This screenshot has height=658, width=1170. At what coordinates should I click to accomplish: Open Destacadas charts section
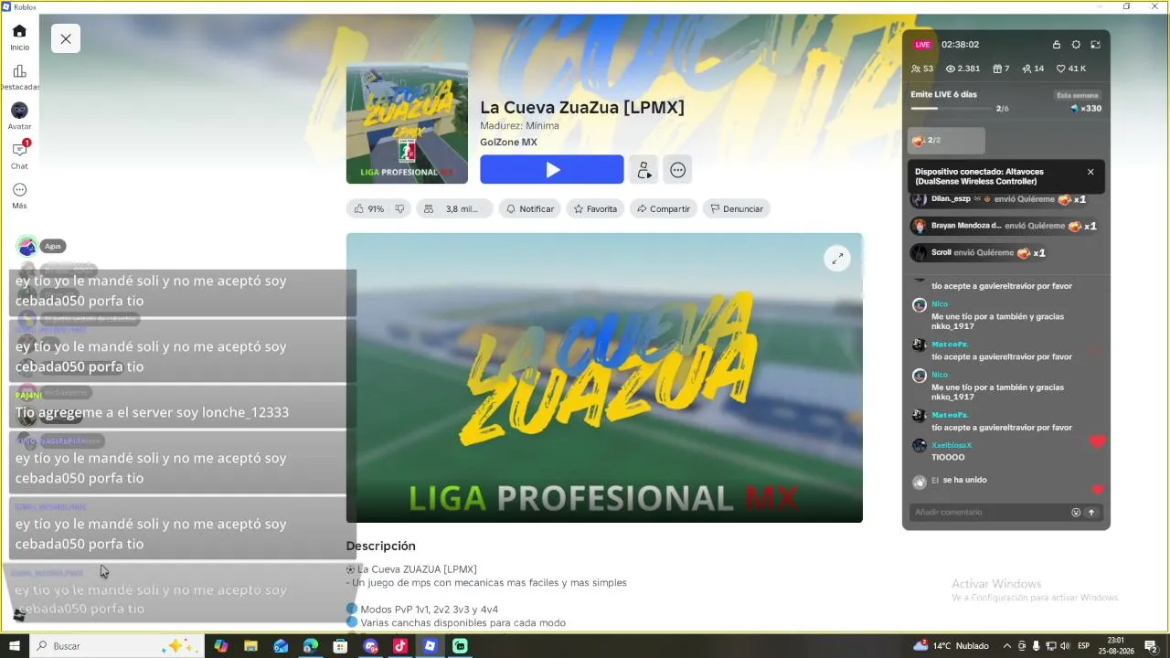coord(19,77)
